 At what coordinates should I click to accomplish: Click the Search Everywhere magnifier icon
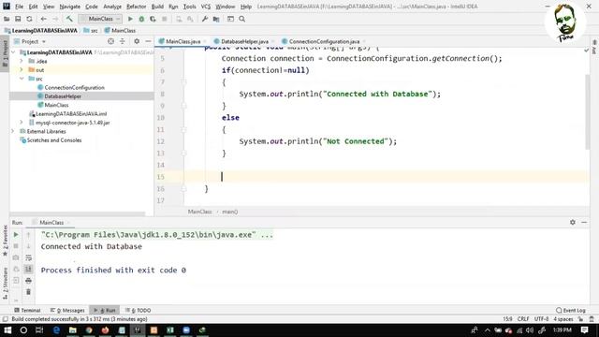(241, 19)
